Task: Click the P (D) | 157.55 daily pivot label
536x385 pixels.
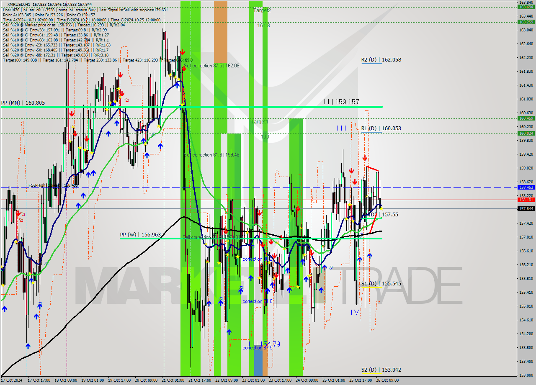Action: 380,215
